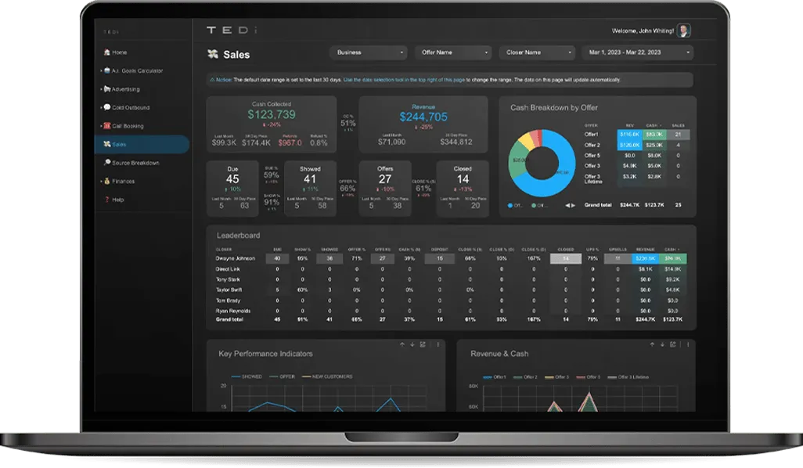Click previous legend page arrow under donut chart

click(x=567, y=205)
